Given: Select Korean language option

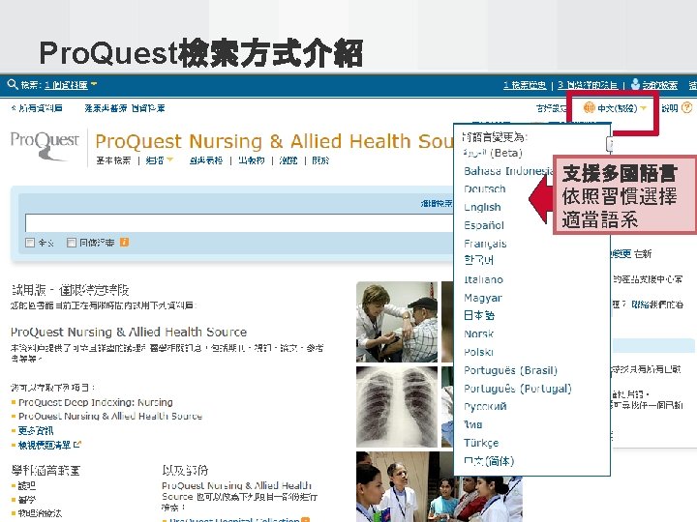Looking at the screenshot, I should (478, 260).
